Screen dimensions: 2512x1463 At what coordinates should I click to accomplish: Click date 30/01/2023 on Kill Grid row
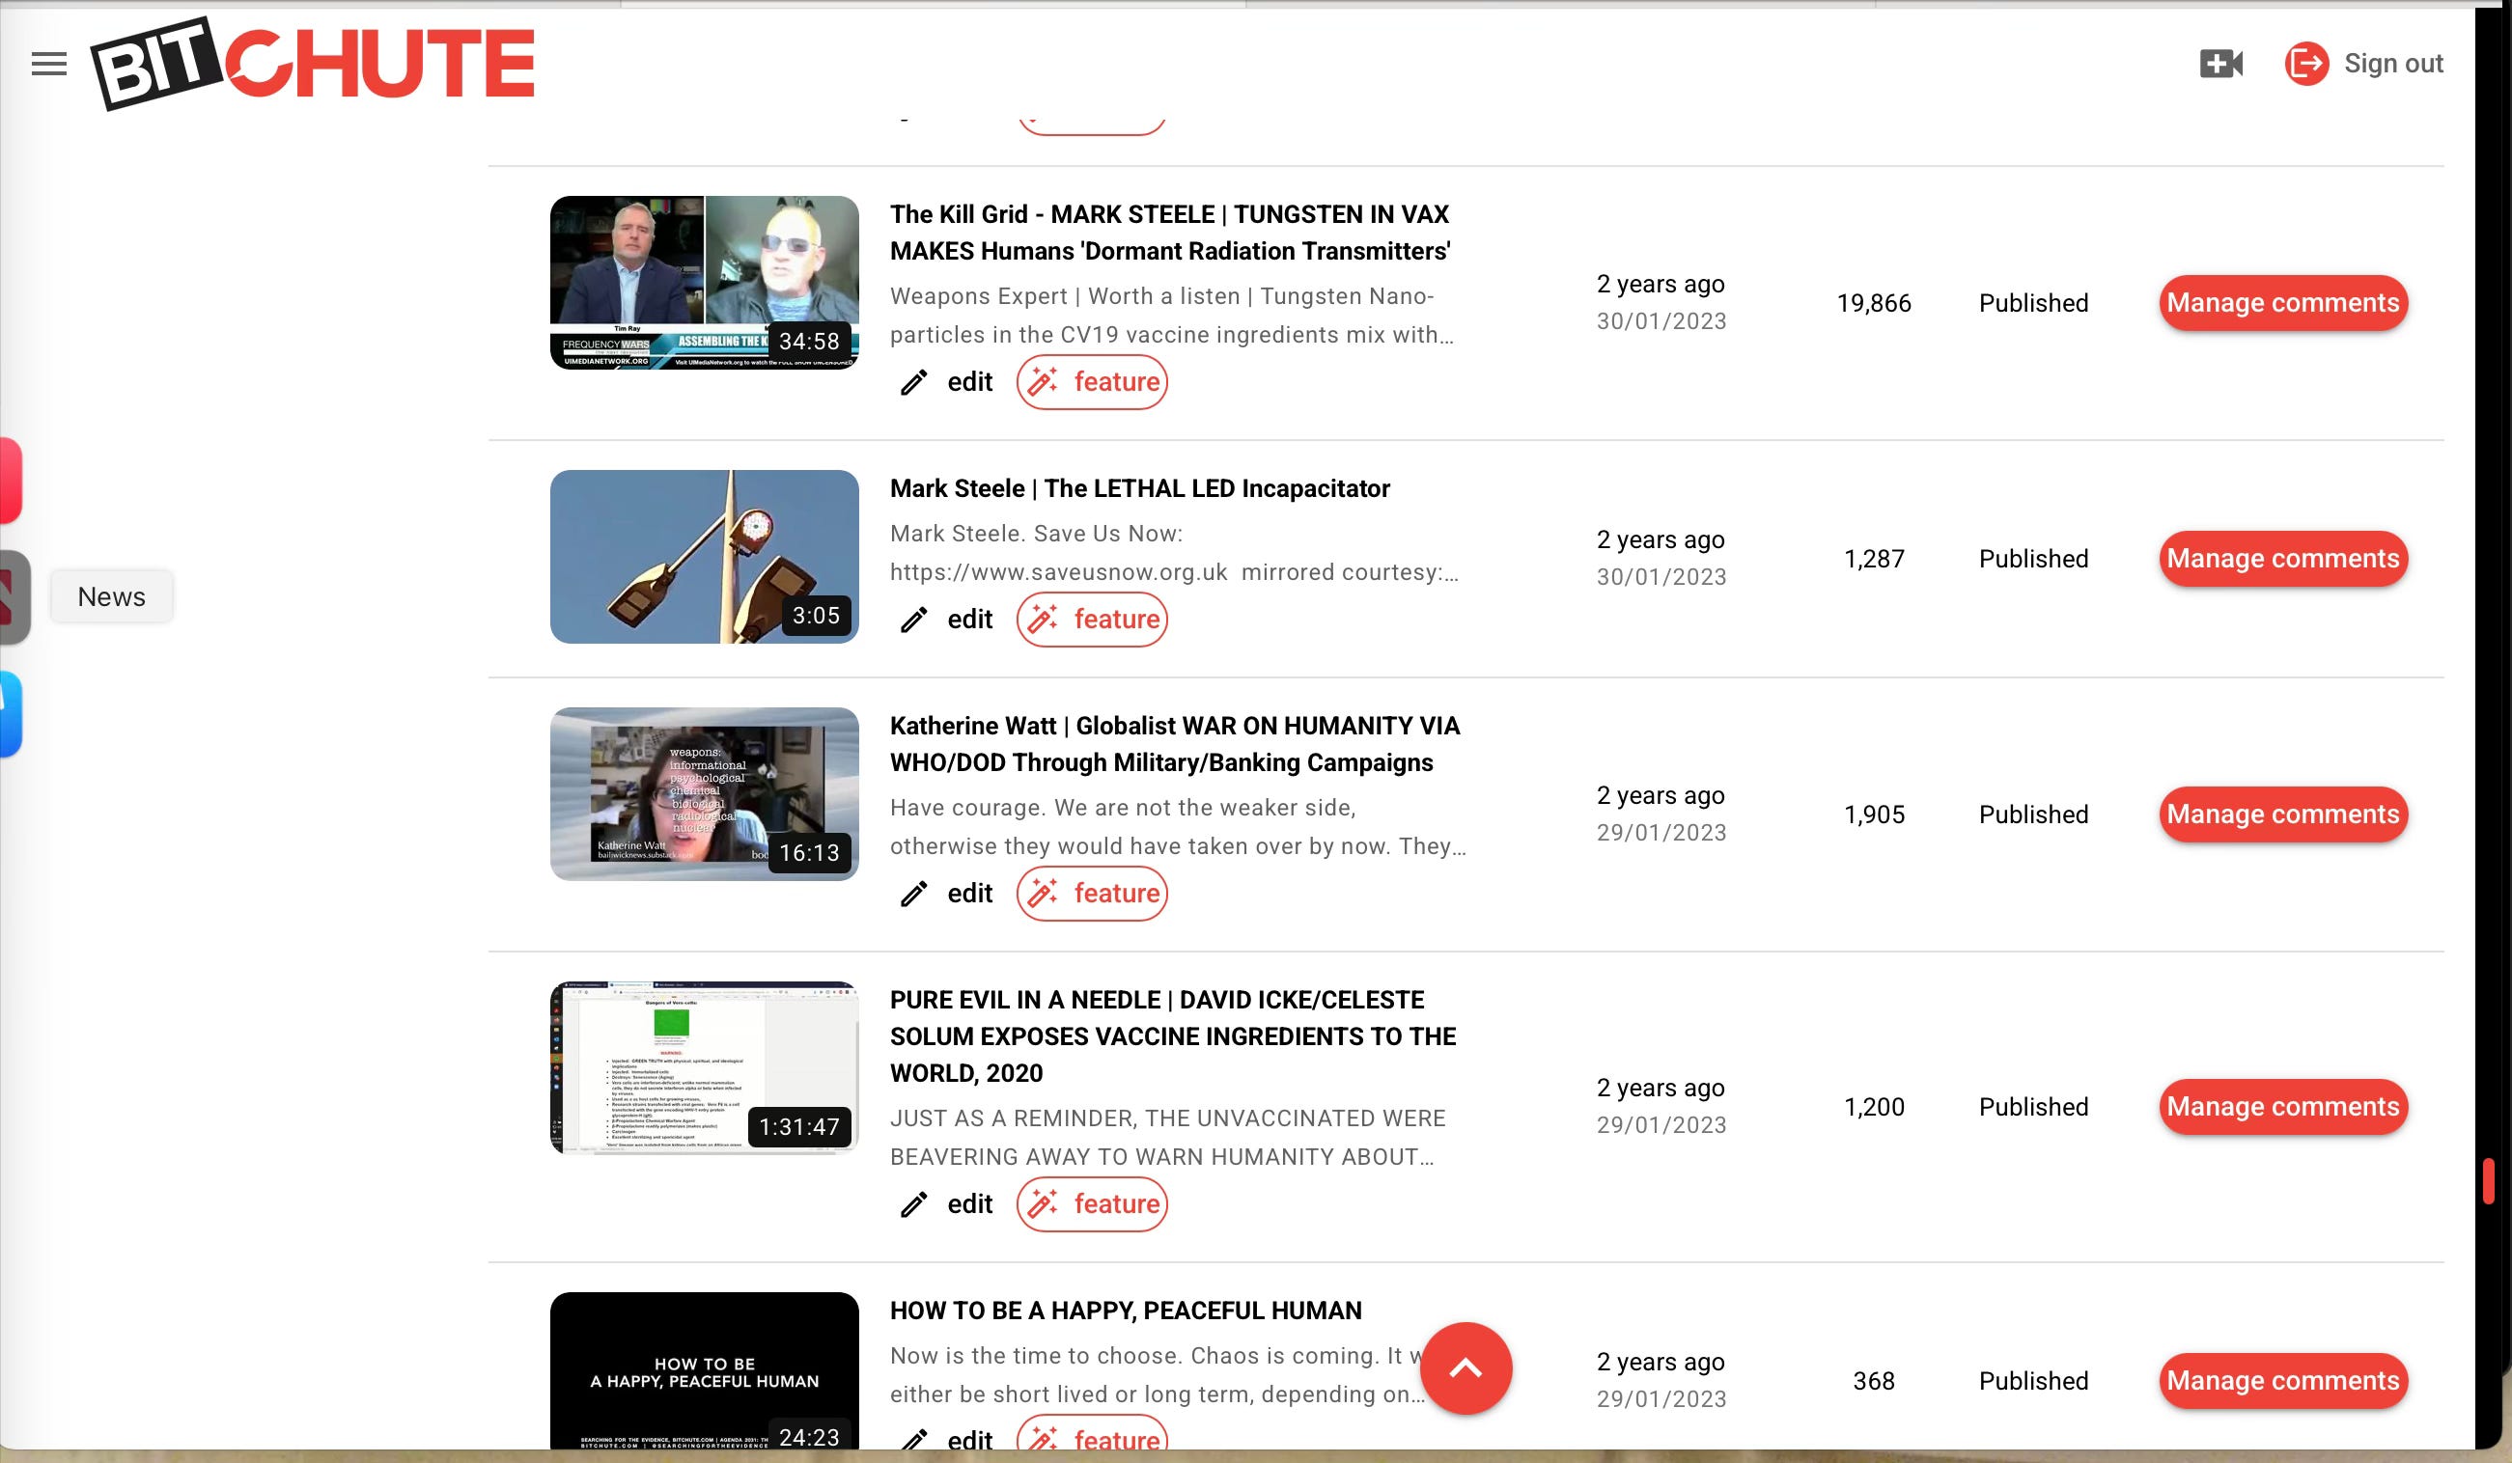pyautogui.click(x=1661, y=321)
